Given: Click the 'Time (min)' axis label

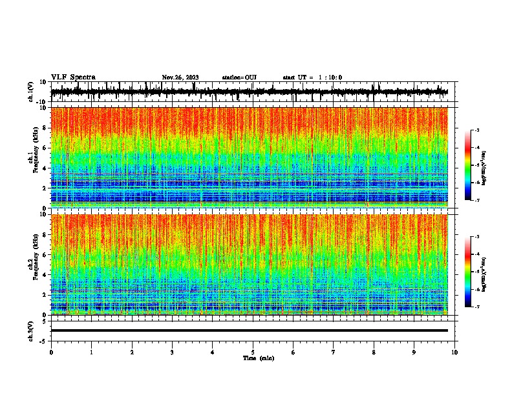Looking at the screenshot, I should click(x=259, y=358).
